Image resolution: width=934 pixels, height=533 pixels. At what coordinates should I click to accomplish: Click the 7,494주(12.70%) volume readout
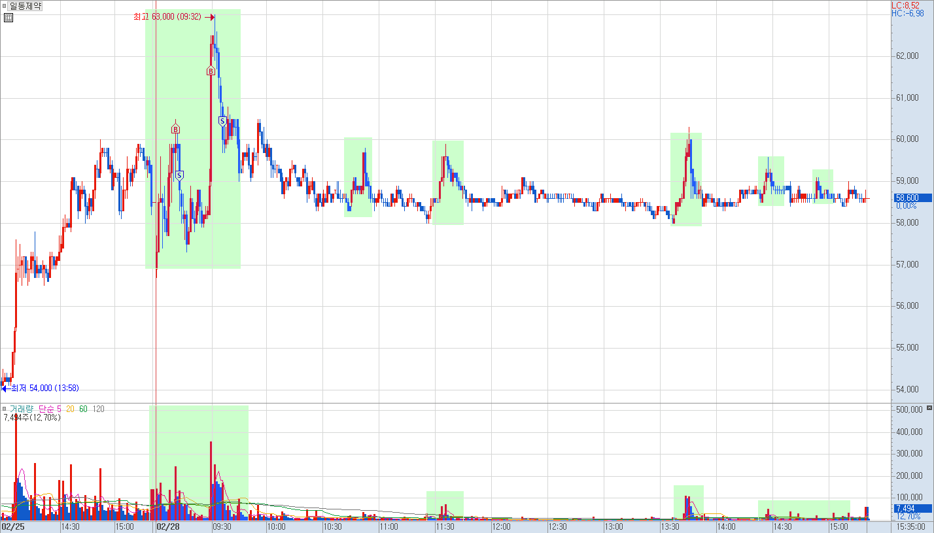32,417
